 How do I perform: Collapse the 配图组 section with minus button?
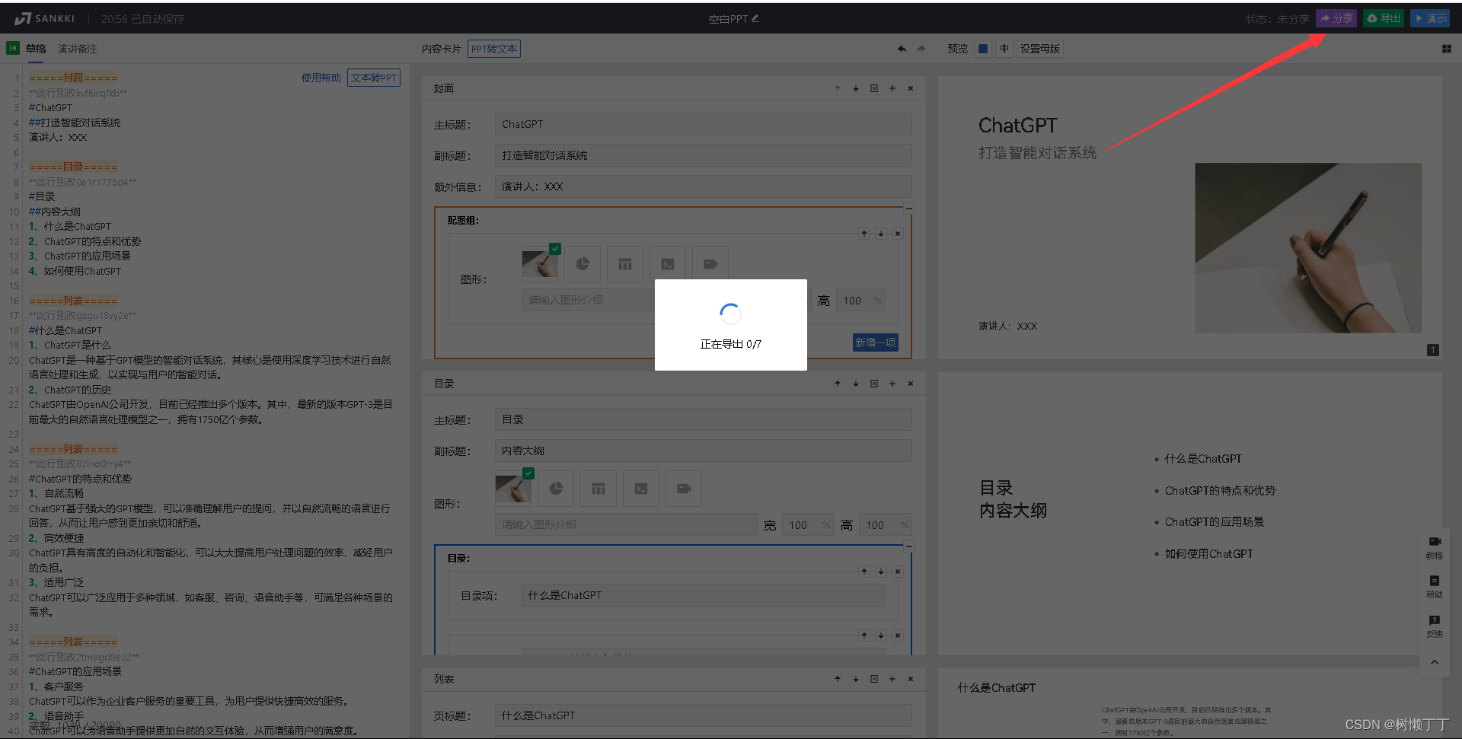pyautogui.click(x=908, y=209)
